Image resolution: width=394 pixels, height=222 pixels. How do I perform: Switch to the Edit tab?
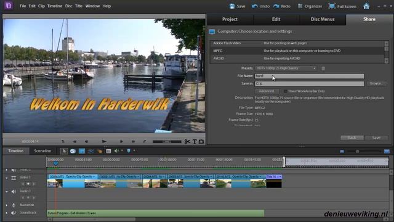pos(276,19)
